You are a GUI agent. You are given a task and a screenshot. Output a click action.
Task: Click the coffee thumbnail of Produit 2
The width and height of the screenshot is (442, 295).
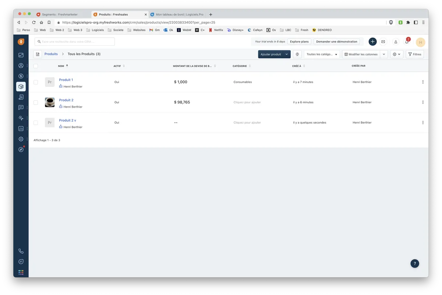pos(50,102)
